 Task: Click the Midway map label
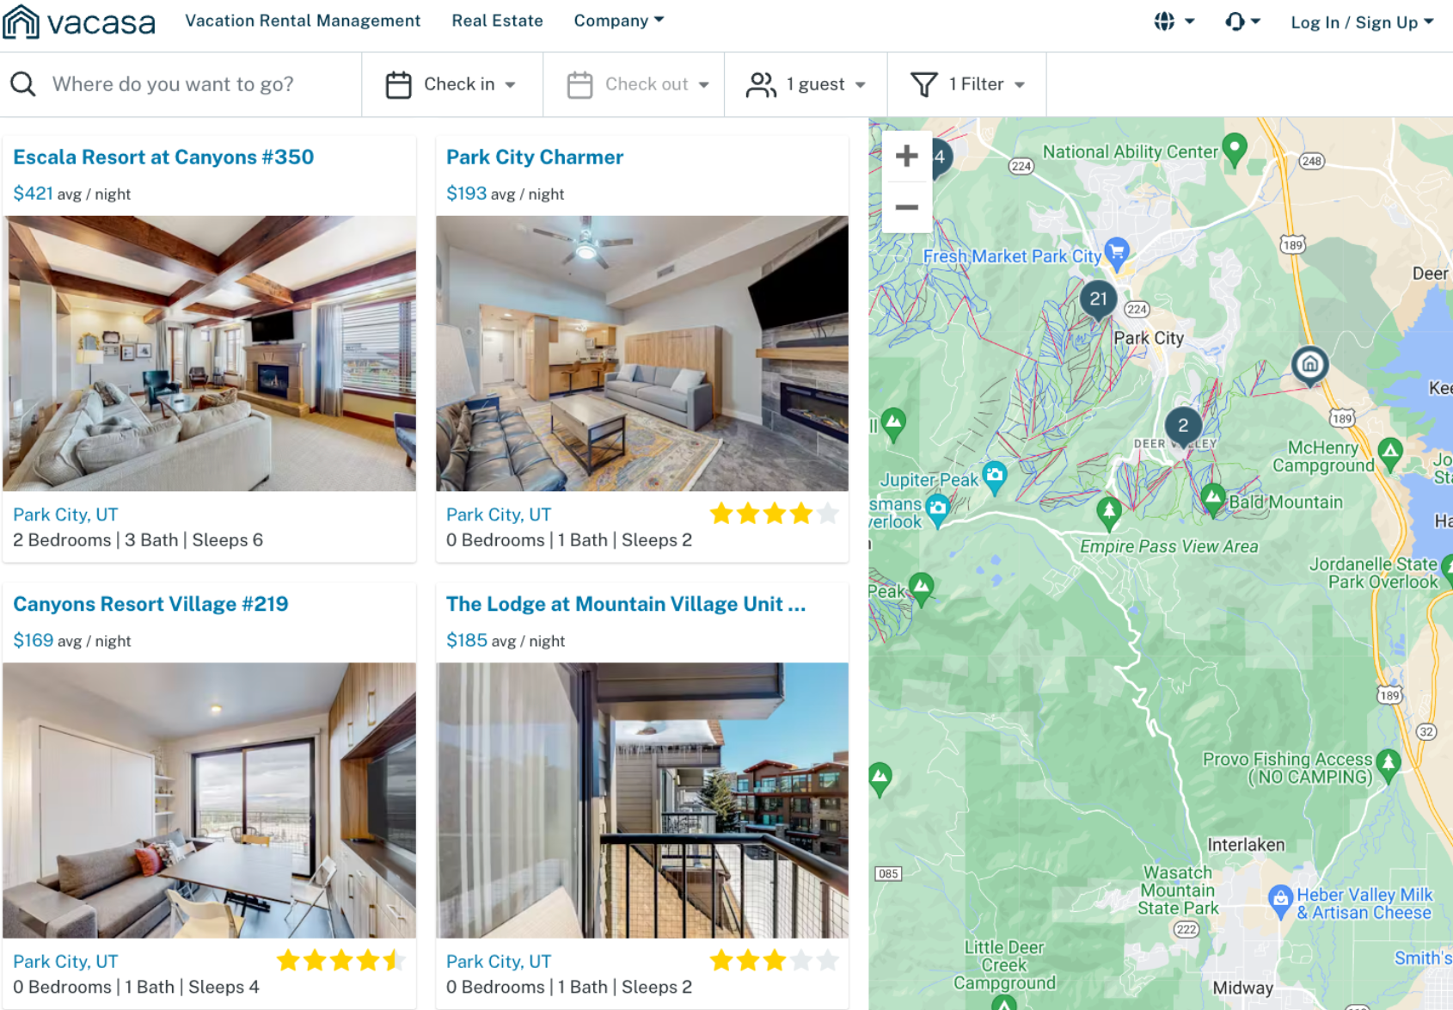(x=1242, y=988)
